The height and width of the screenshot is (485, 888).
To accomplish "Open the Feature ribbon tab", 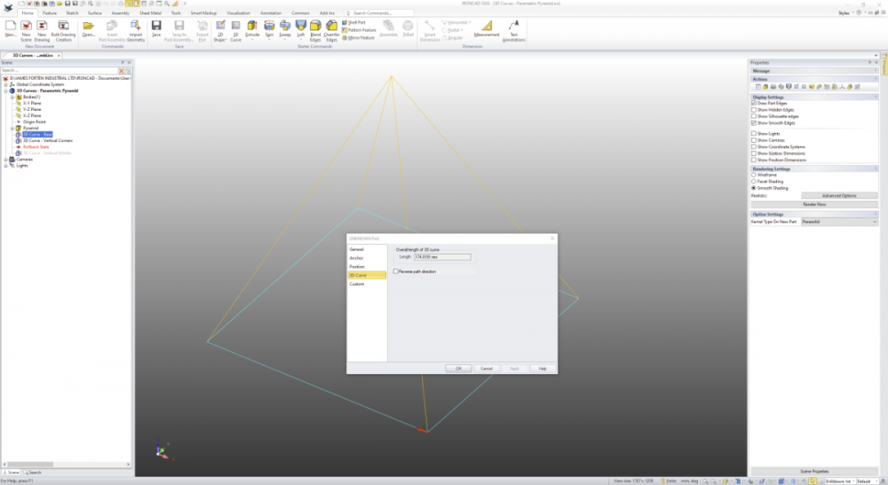I will click(49, 13).
